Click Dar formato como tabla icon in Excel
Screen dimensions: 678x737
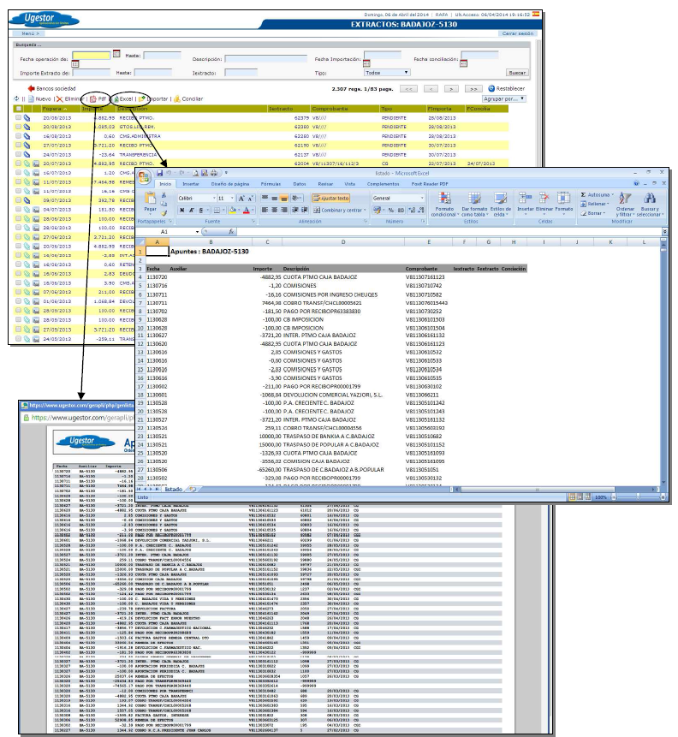tap(475, 198)
